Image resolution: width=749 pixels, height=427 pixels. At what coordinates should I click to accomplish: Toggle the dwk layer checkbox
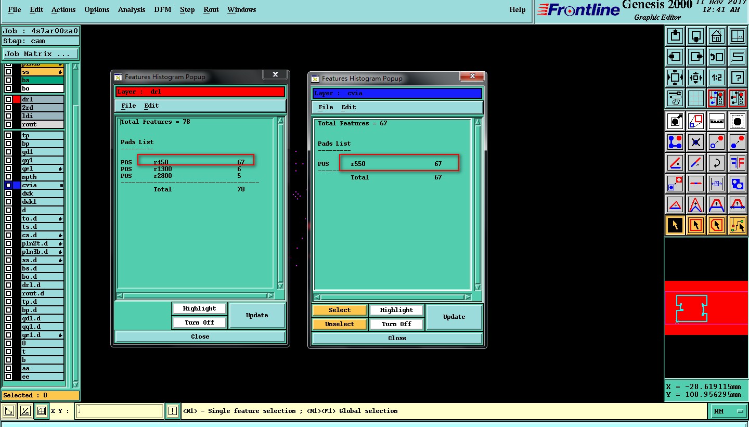8,193
